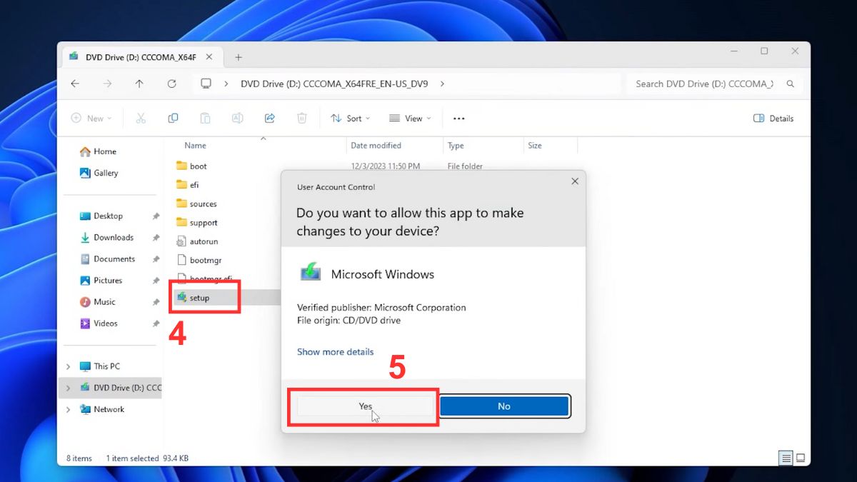Click the Name column header

[x=195, y=145]
